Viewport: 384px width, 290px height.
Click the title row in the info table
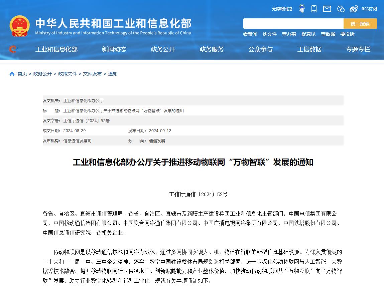193,111
